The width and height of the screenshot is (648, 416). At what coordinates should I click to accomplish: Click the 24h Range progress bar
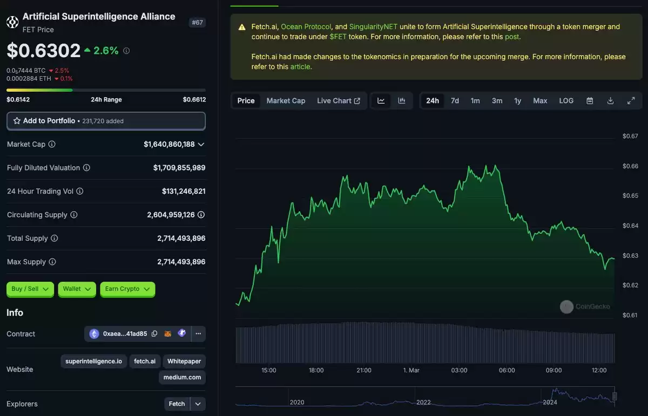click(106, 90)
